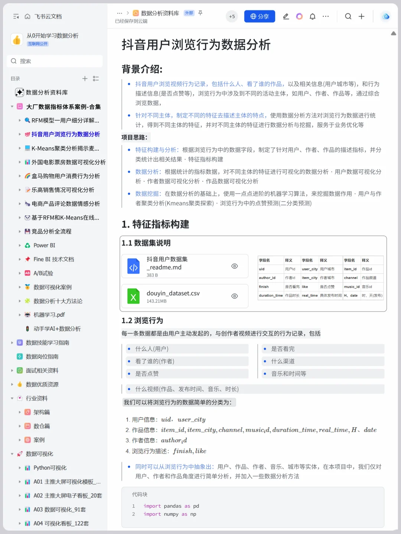Viewport: 401px width, 534px height.
Task: Open 案例 page under 行业资料
Action: click(x=39, y=440)
